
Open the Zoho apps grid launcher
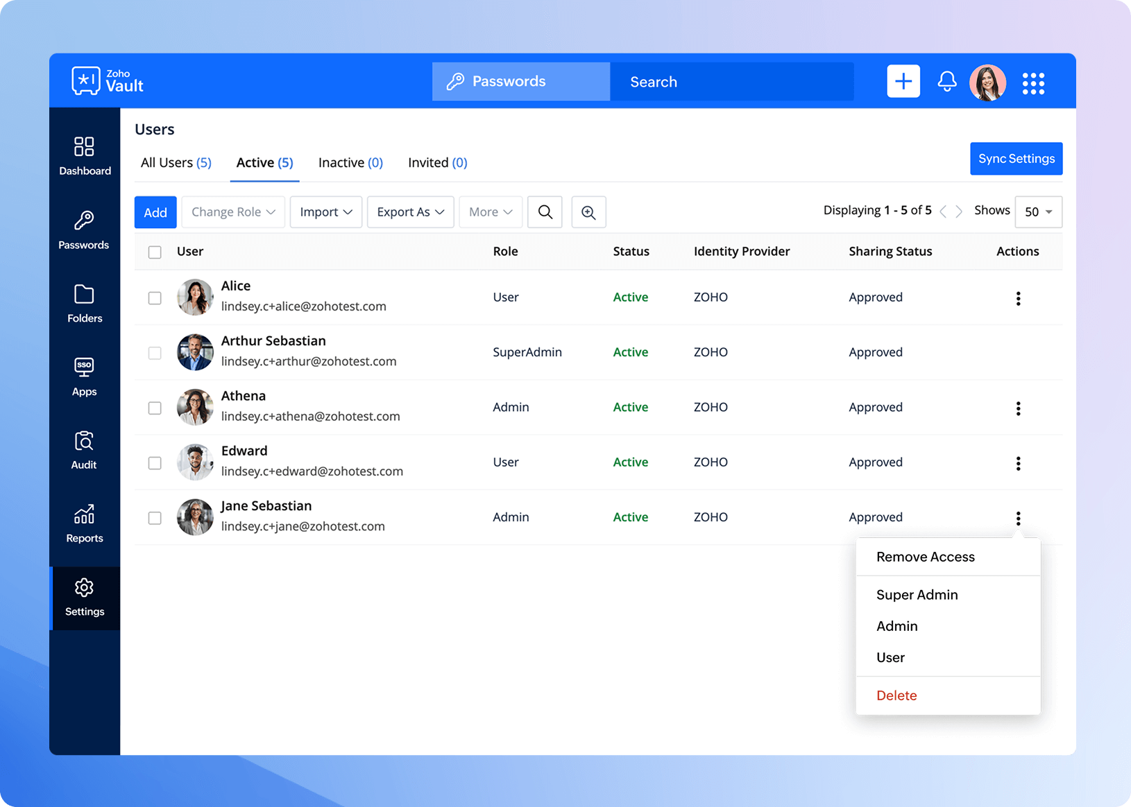tap(1033, 83)
